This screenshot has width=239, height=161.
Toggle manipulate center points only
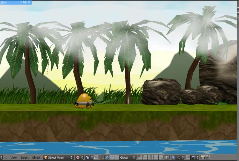point(96,157)
